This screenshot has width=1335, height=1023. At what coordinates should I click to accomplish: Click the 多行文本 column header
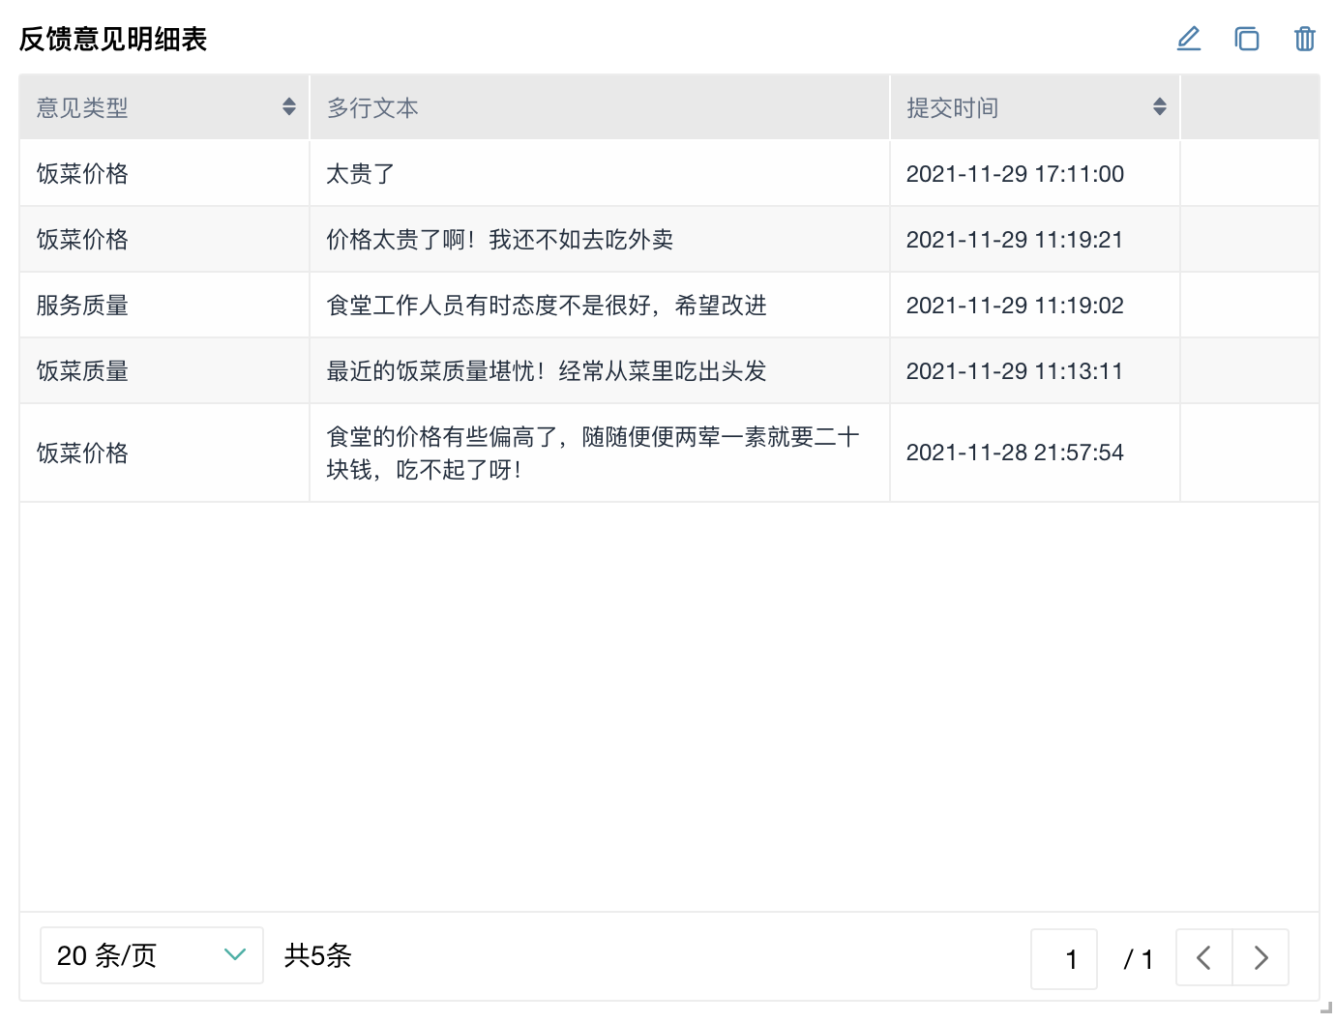pyautogui.click(x=372, y=108)
